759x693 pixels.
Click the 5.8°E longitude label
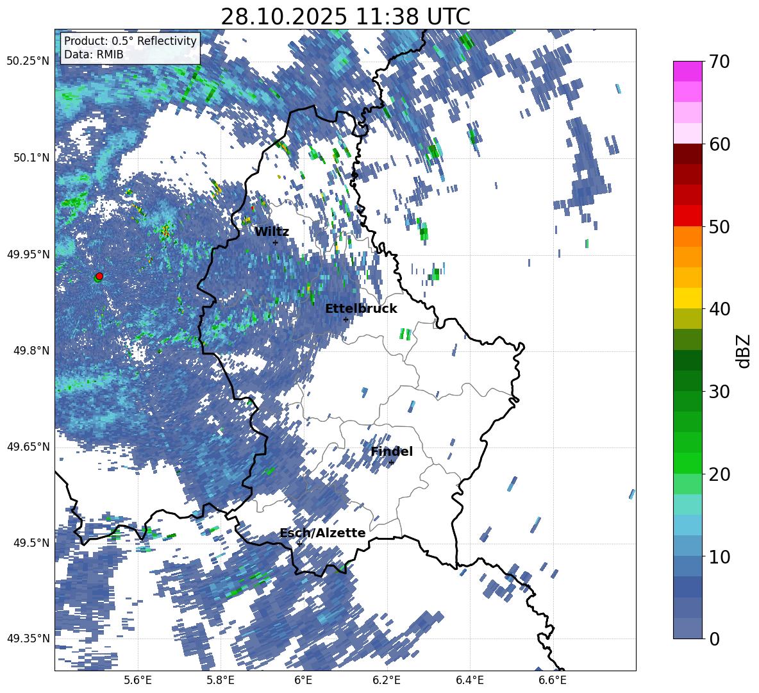pos(221,681)
